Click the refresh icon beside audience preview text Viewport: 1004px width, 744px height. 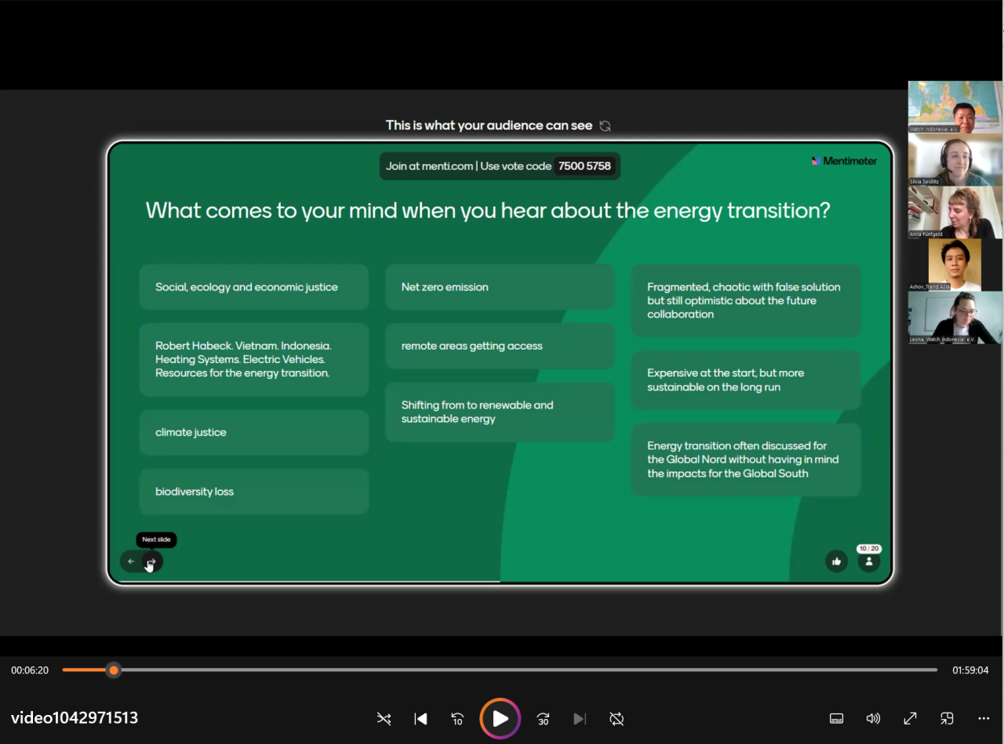pos(605,125)
